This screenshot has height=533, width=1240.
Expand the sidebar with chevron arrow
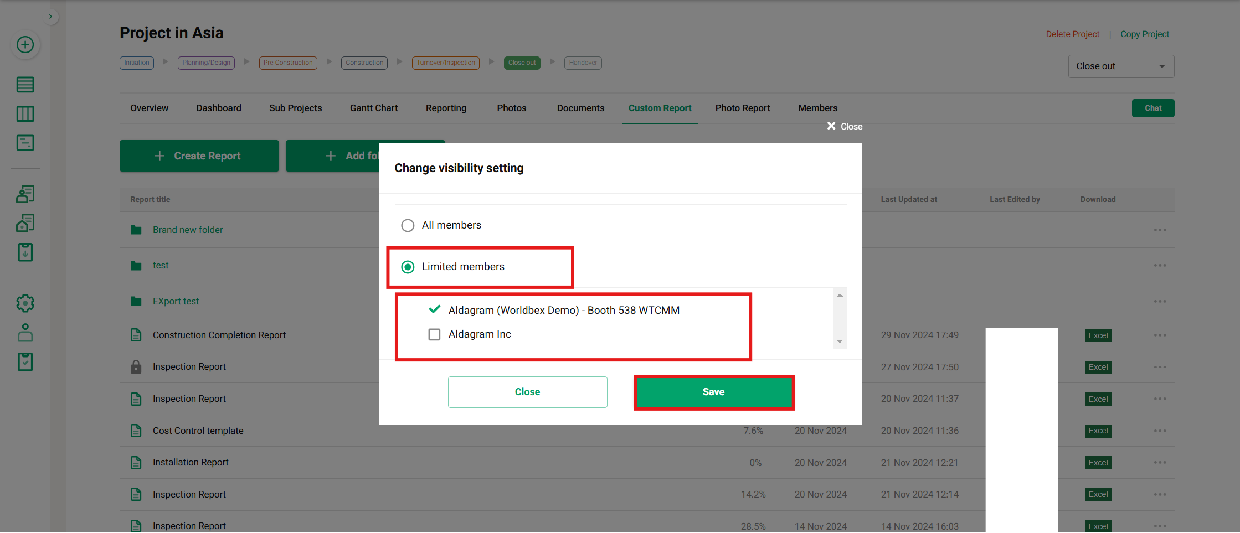coord(50,17)
